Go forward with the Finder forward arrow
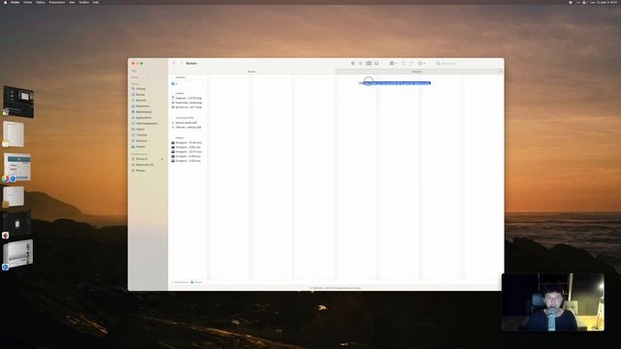621x349 pixels. pyautogui.click(x=181, y=63)
